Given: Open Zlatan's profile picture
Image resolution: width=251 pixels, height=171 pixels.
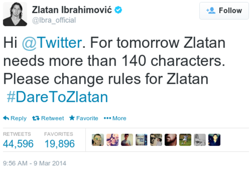Looking at the screenshot, I should [15, 14].
